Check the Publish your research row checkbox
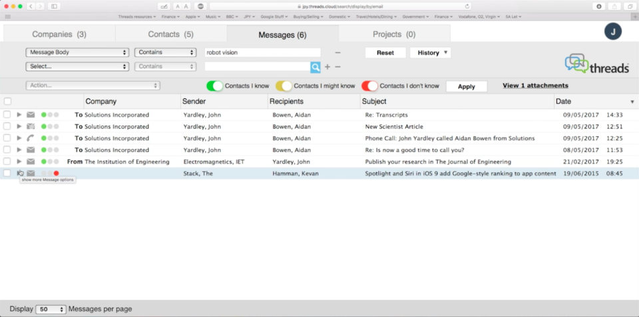The image size is (639, 317). (x=7, y=161)
